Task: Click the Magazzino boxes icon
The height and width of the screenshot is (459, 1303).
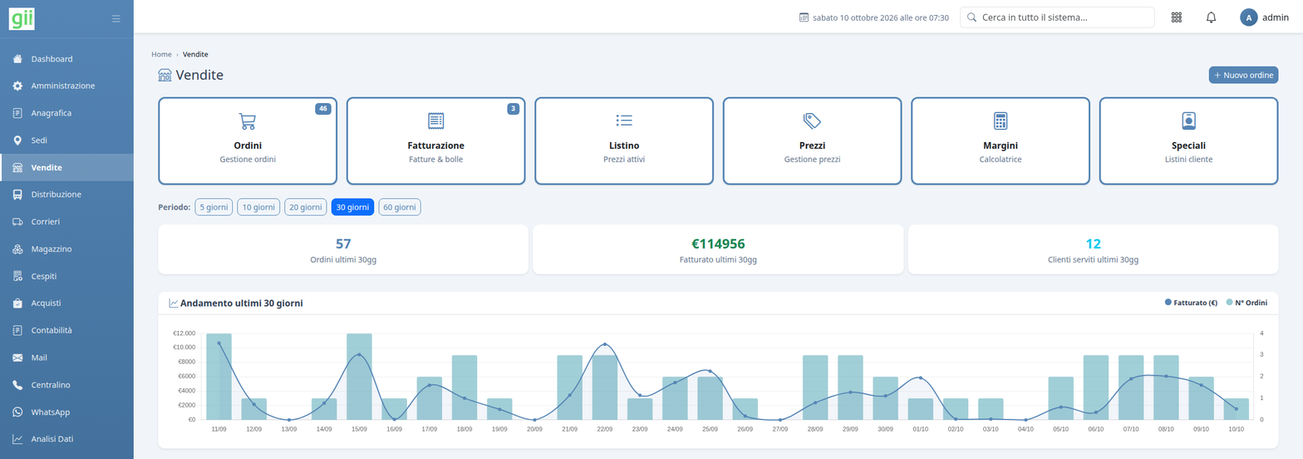Action: (x=17, y=249)
